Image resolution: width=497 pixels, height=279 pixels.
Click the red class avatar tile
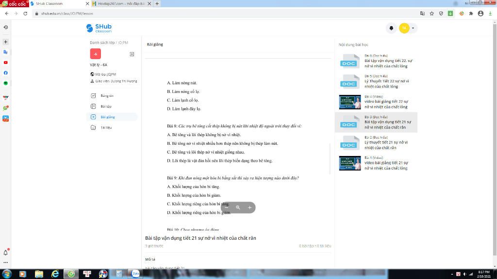click(x=96, y=54)
